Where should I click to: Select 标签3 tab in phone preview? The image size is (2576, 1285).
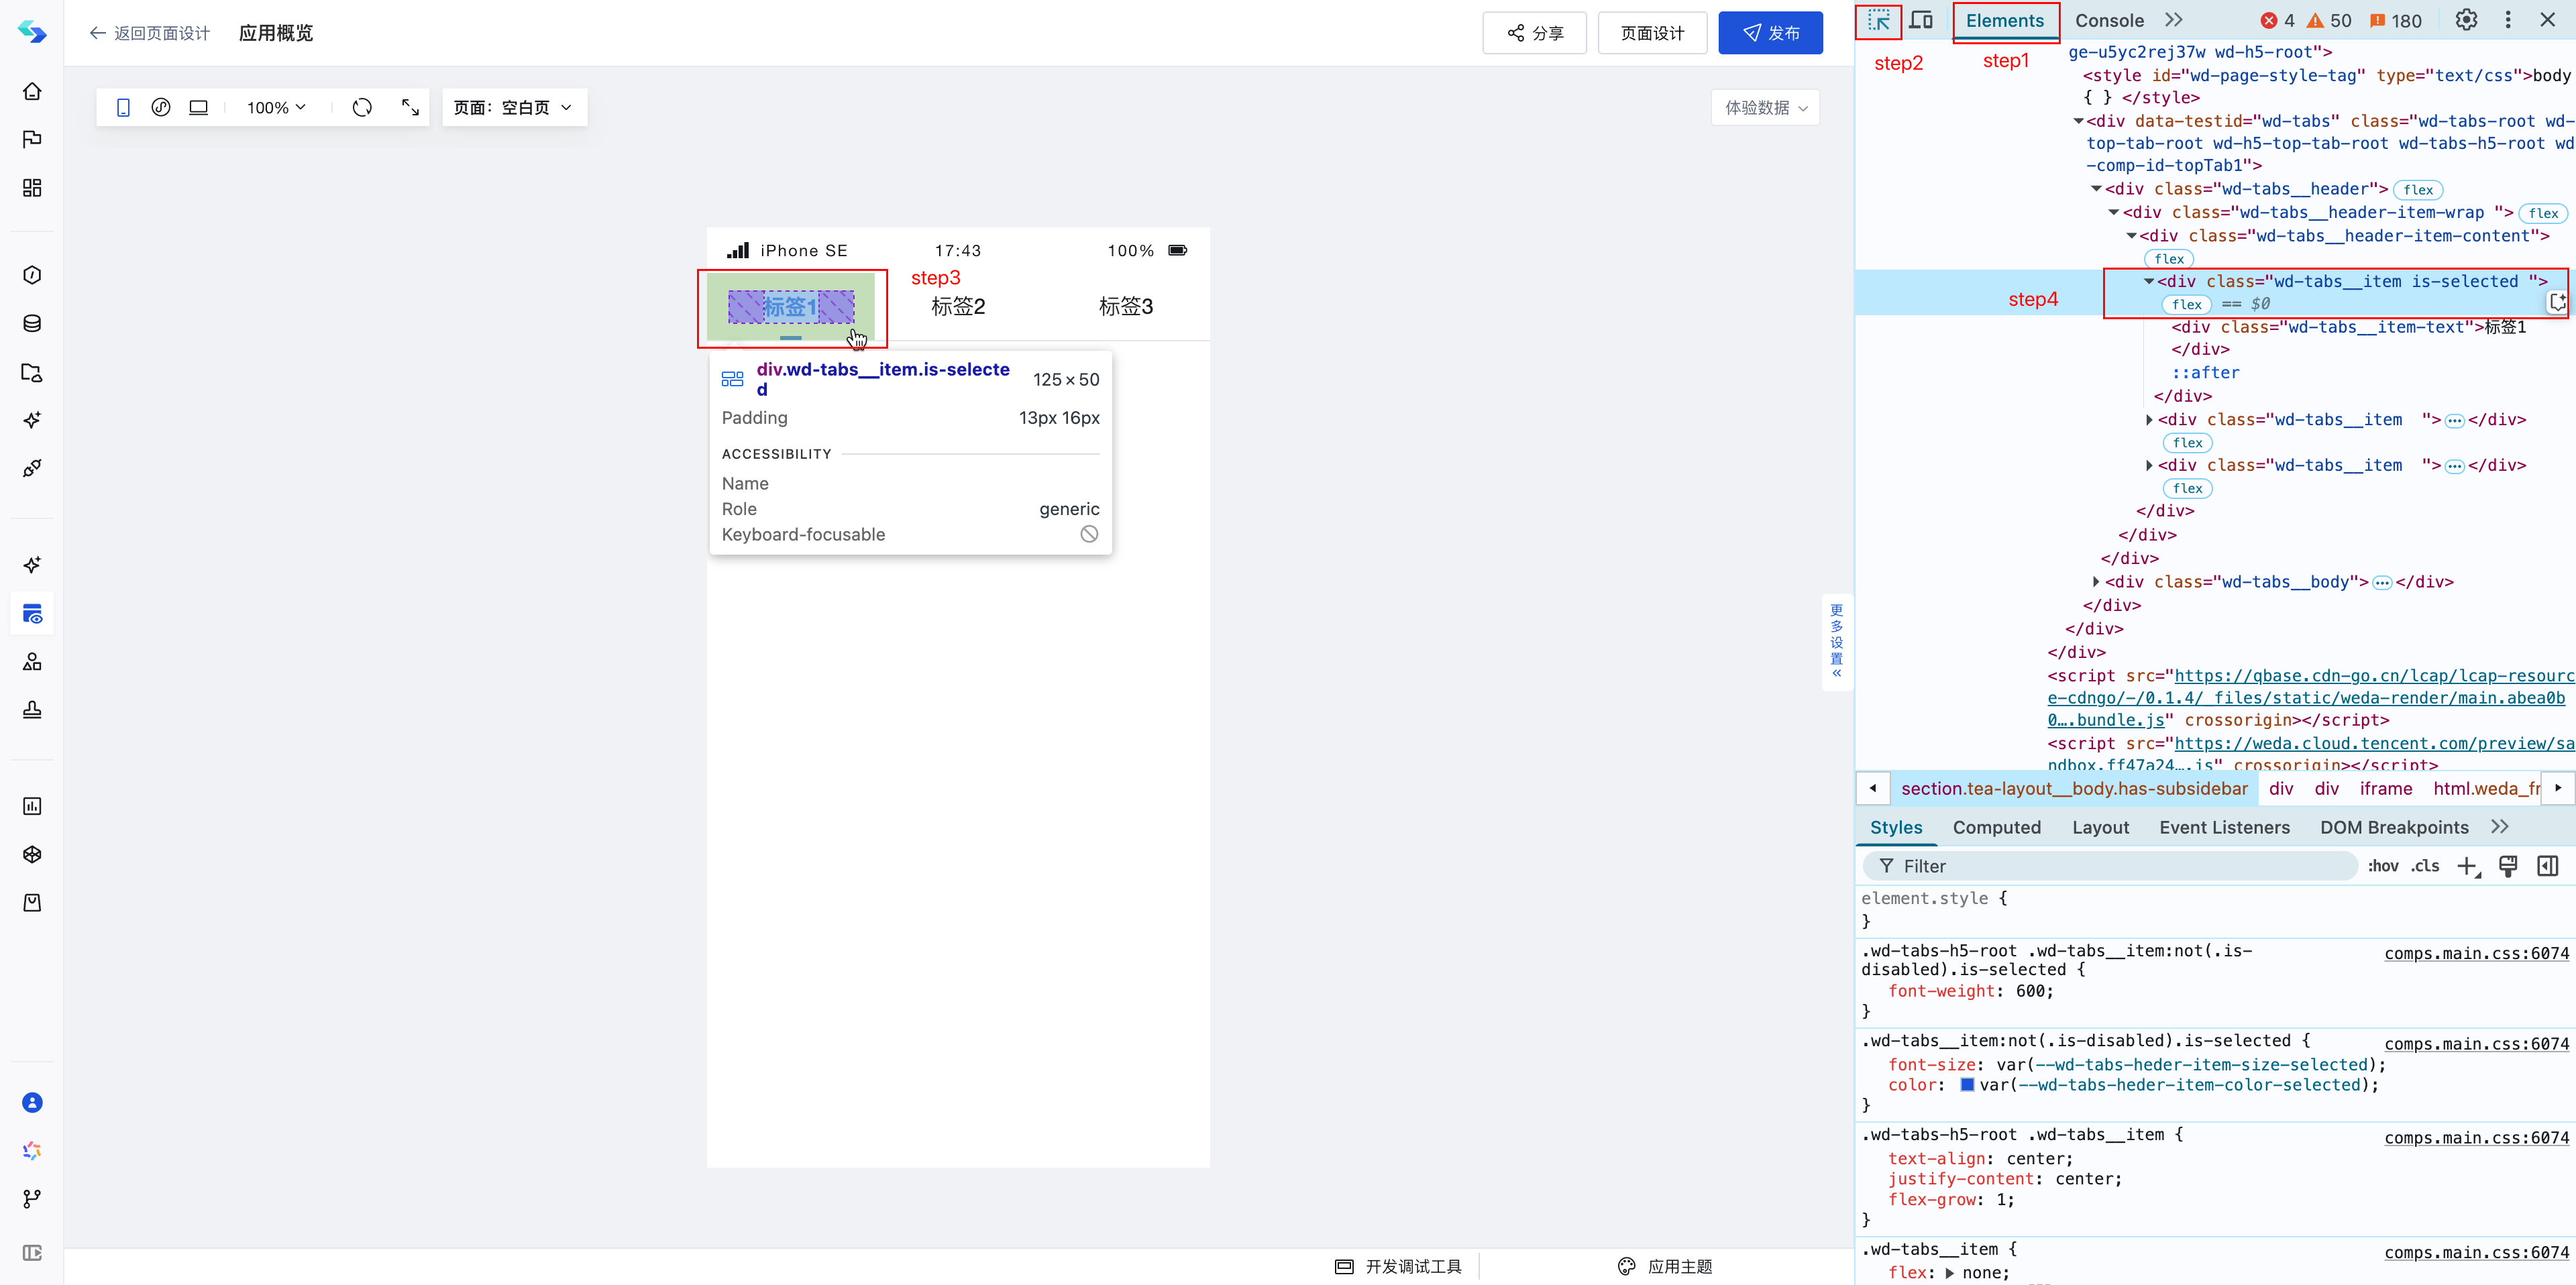point(1126,307)
